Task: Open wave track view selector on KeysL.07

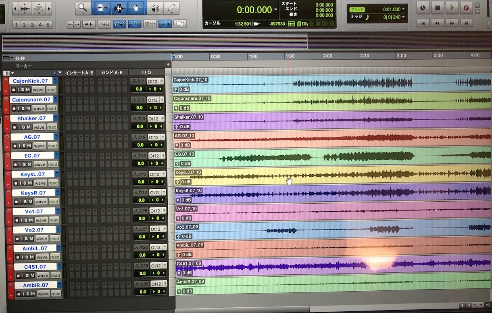Action: [x=40, y=183]
